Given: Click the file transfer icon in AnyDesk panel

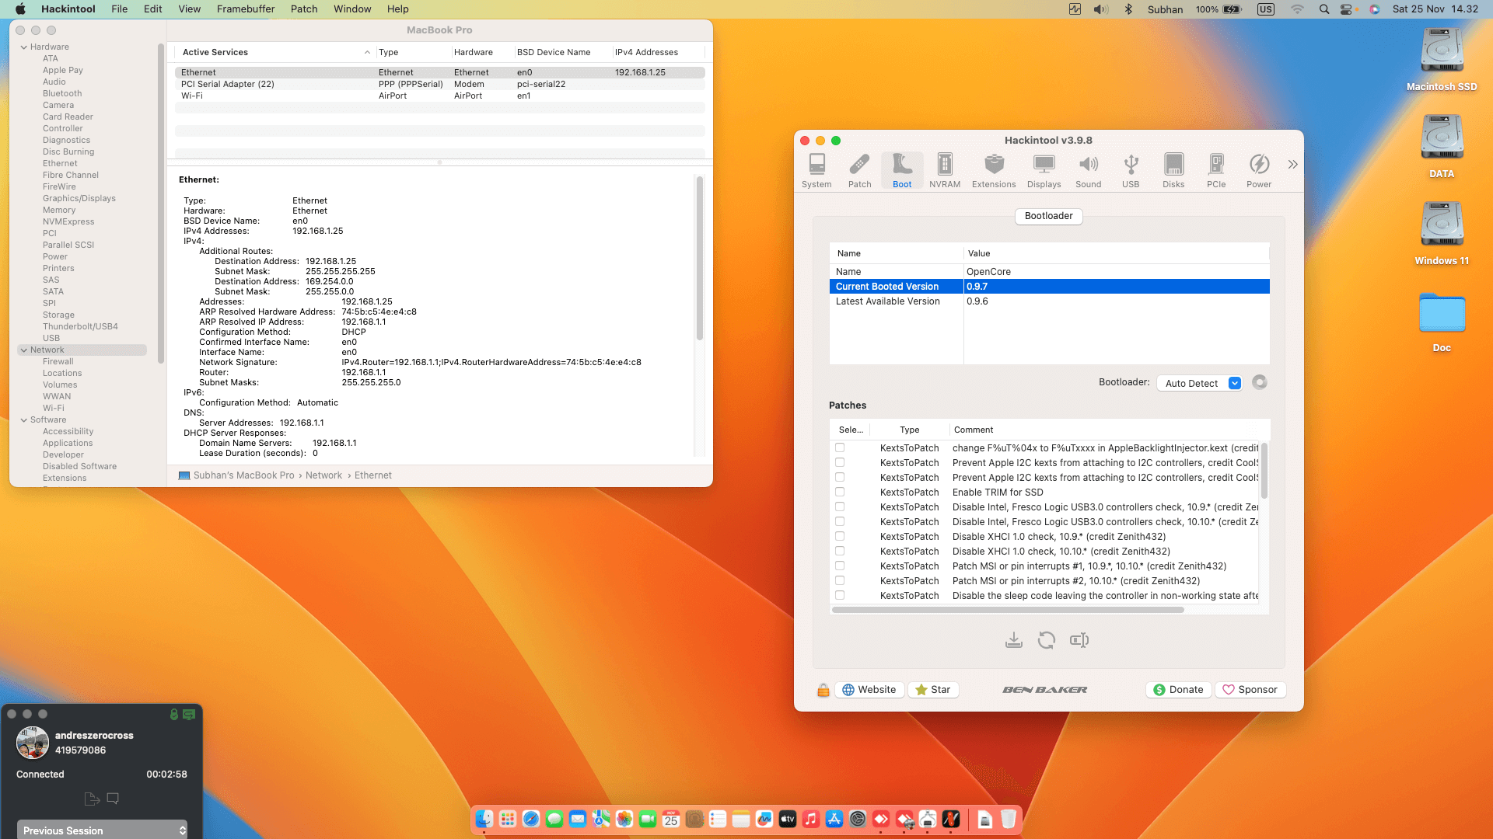Looking at the screenshot, I should [x=92, y=799].
